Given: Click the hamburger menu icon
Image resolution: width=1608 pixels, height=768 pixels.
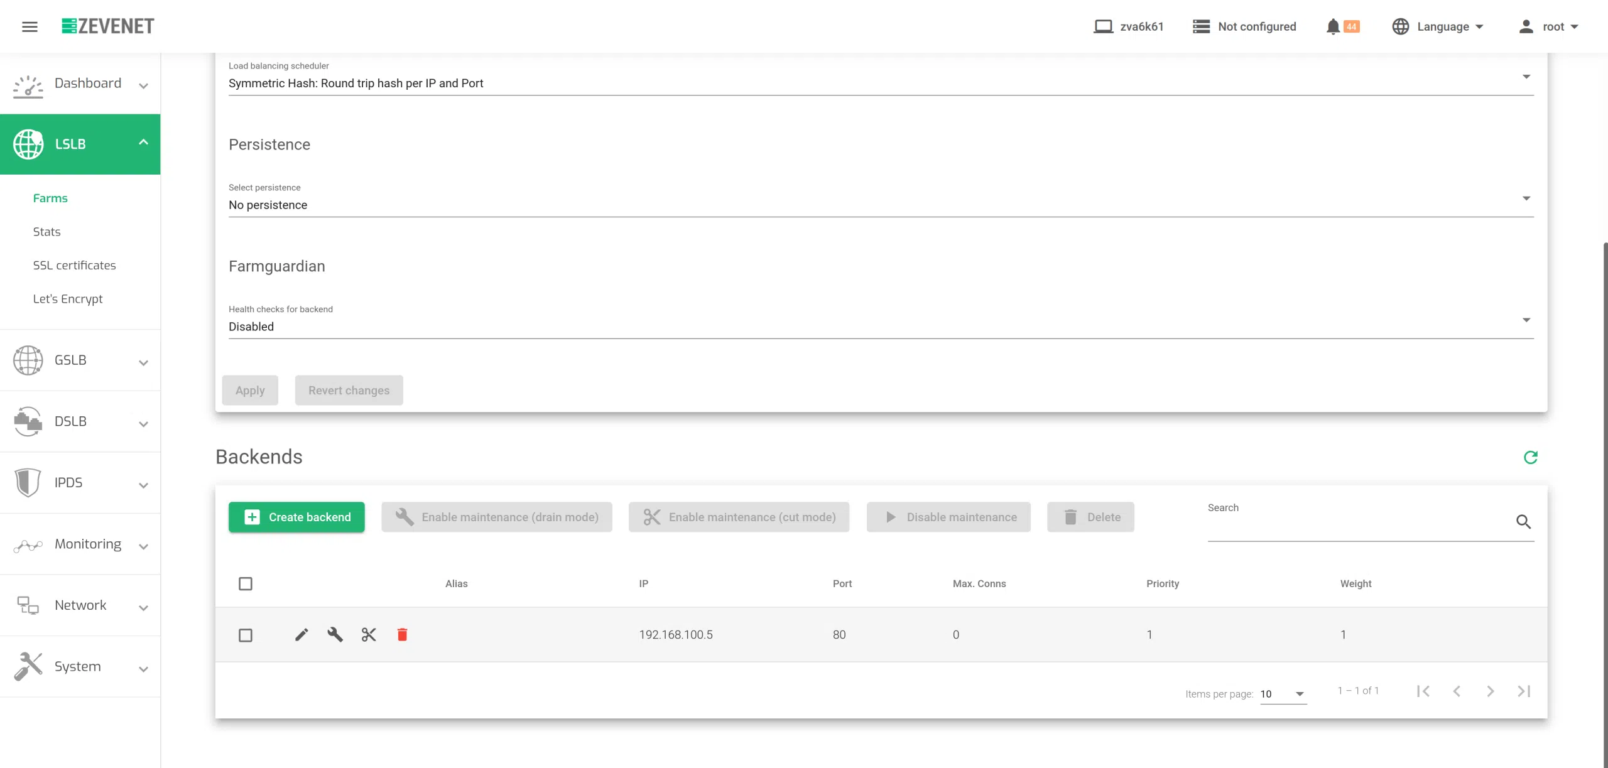Looking at the screenshot, I should 30,26.
